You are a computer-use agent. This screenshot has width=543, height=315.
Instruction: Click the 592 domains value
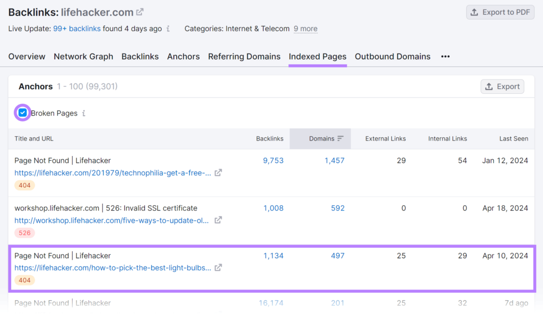pos(338,208)
